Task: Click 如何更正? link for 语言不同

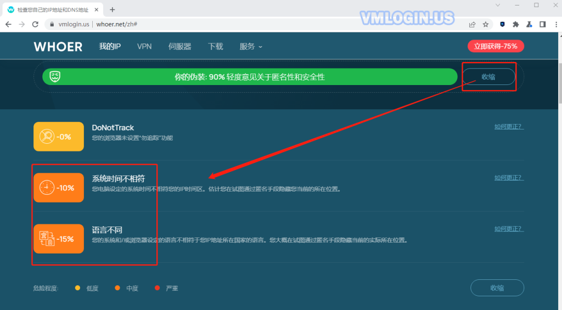Action: (509, 229)
